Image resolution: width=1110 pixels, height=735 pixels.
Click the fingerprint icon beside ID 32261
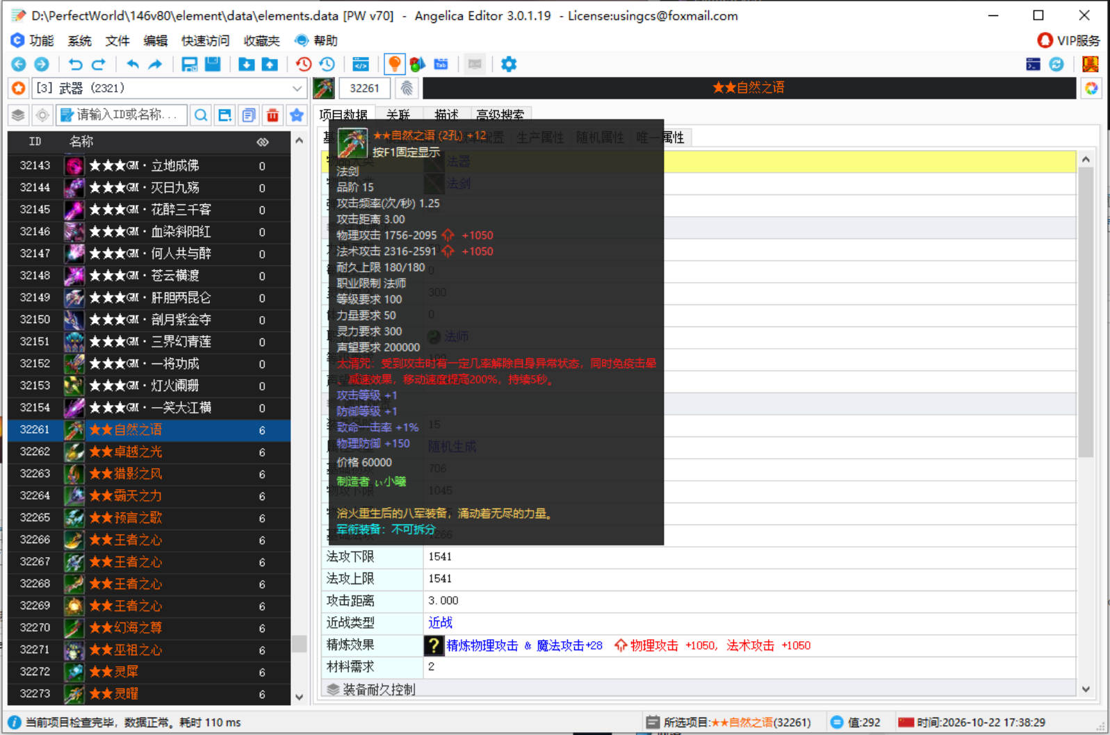point(407,88)
